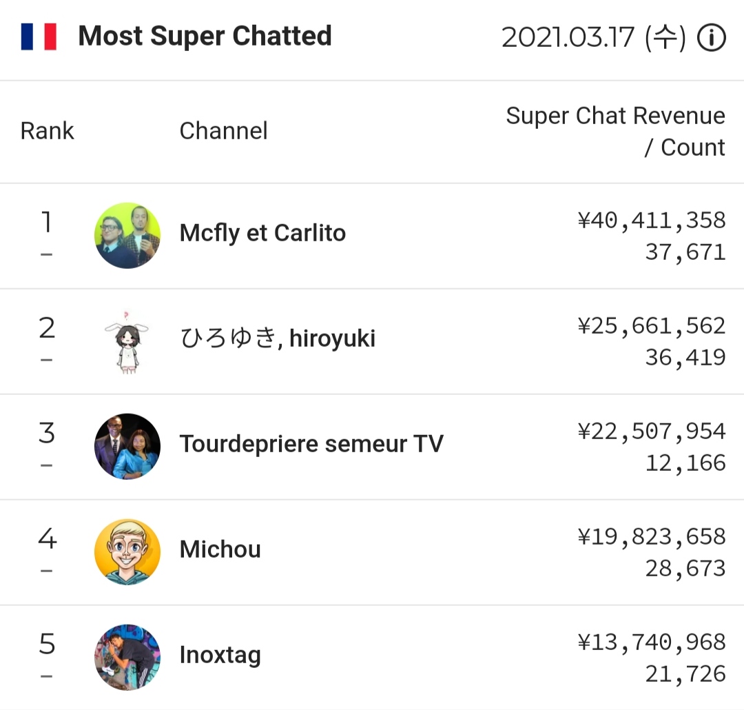744x710 pixels.
Task: Go to ひろゆき, hiroyuki channel name
Action: point(278,338)
